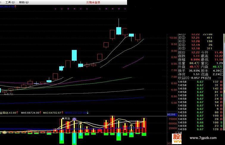Open the 帮助(H) menu
The height and width of the screenshot is (145, 225).
click(x=24, y=2)
